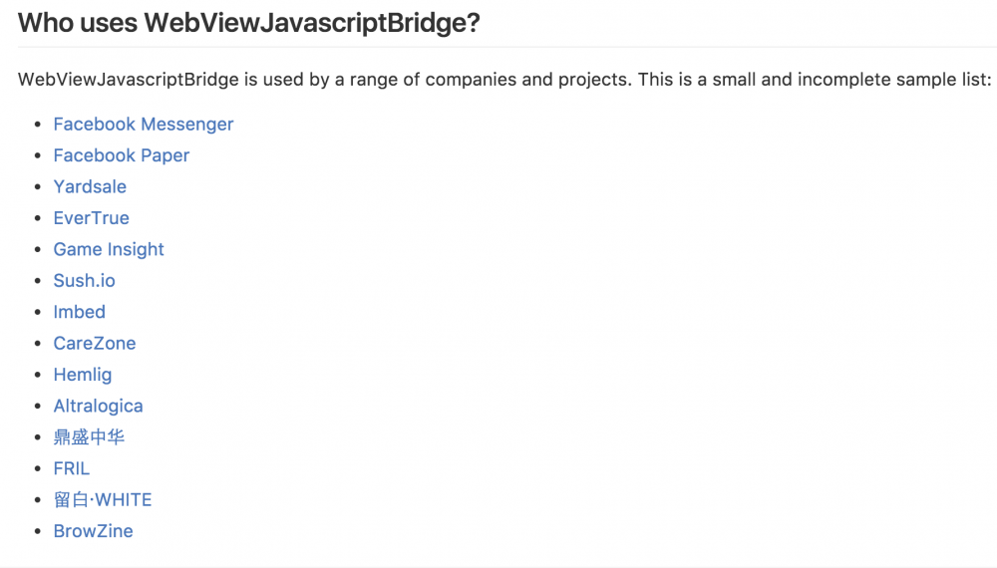Open the Game Insight link
The image size is (997, 568).
[109, 249]
